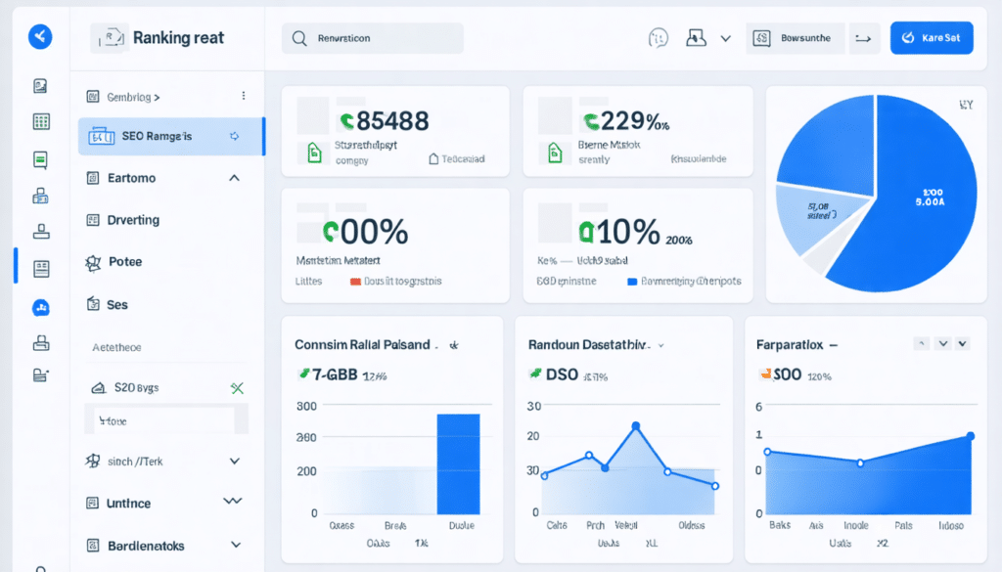The width and height of the screenshot is (1002, 572).
Task: Select the green note icon in rail
Action: click(x=40, y=159)
